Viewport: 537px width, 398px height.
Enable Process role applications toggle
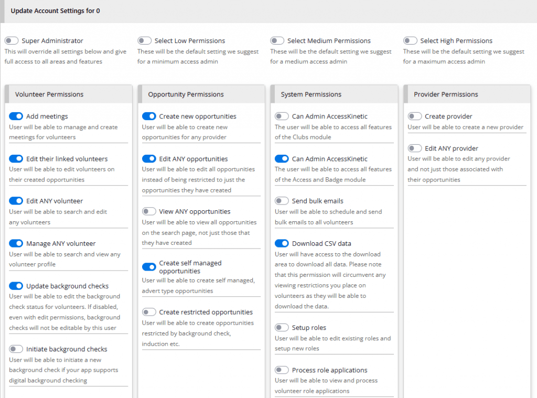click(282, 370)
